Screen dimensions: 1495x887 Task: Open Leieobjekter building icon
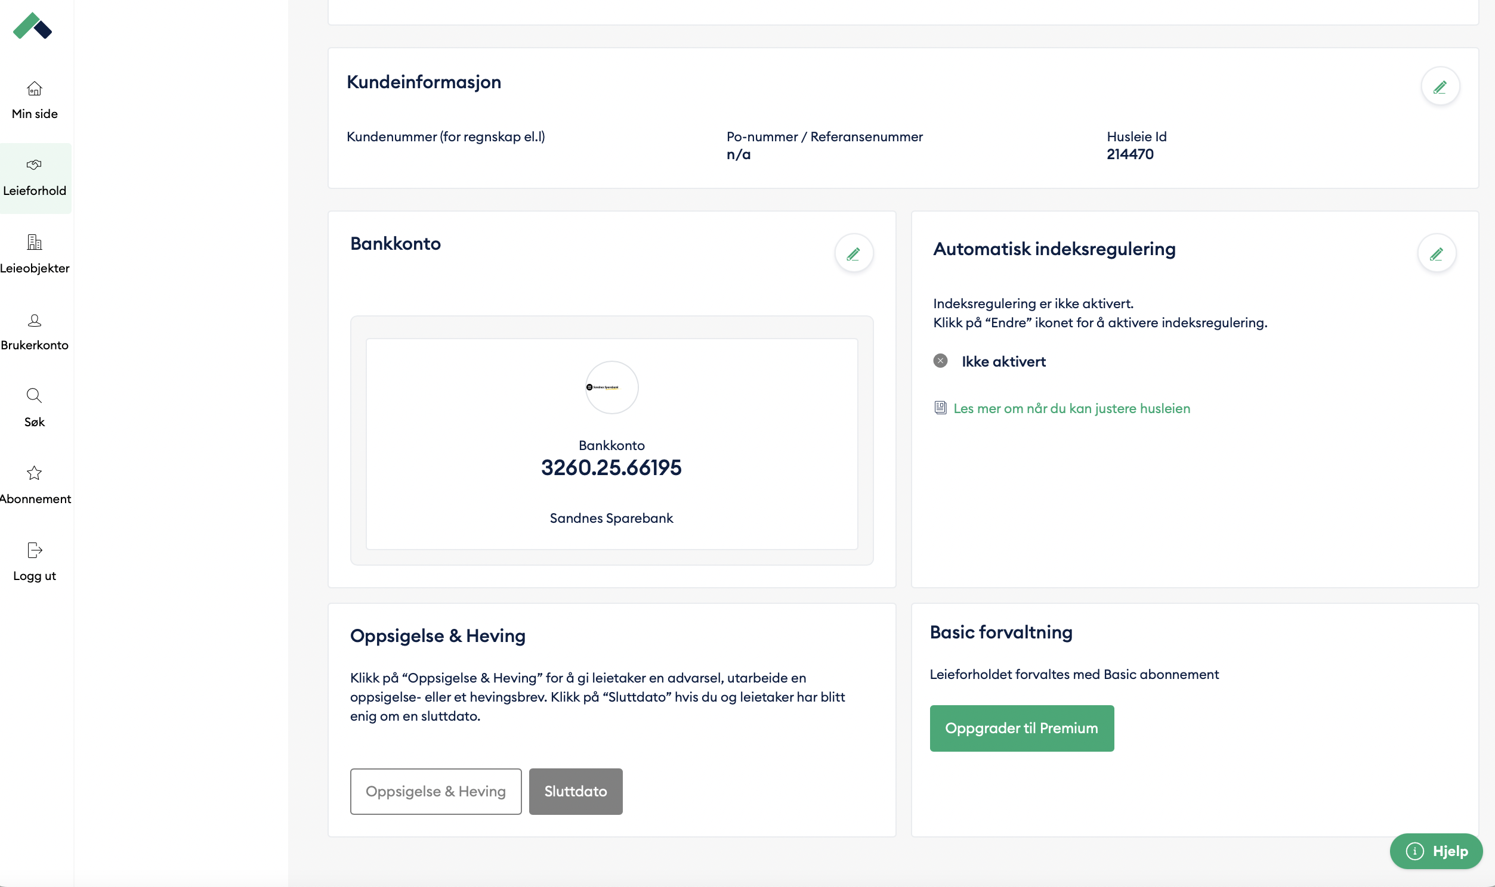[35, 242]
